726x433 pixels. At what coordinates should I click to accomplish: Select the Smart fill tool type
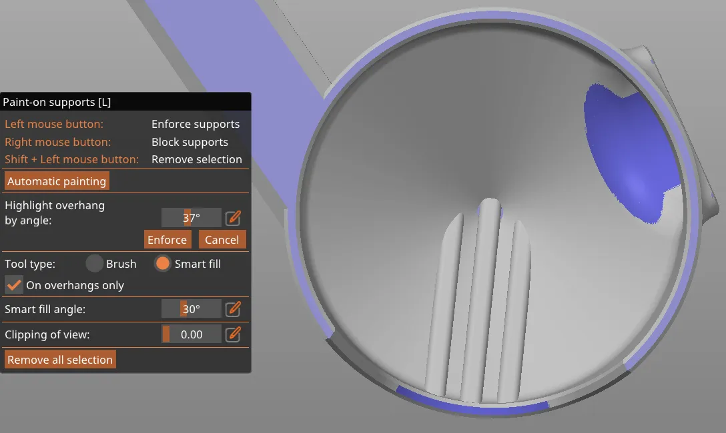(163, 263)
